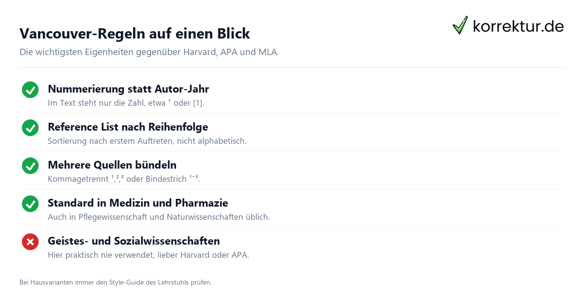
Task: Click the Pflegewissenschaft und Naturwissenschaften description
Action: [x=159, y=217]
